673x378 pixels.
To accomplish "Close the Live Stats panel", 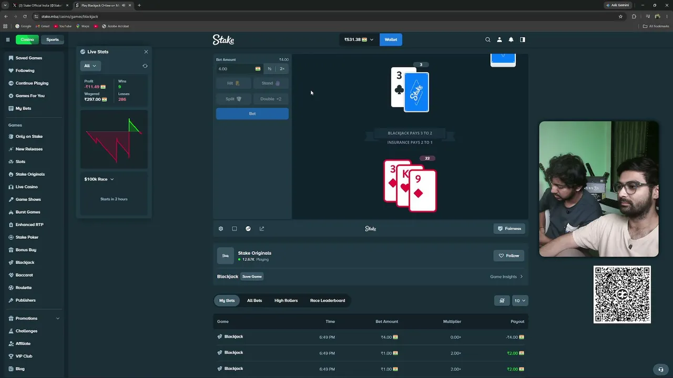I will click(146, 51).
